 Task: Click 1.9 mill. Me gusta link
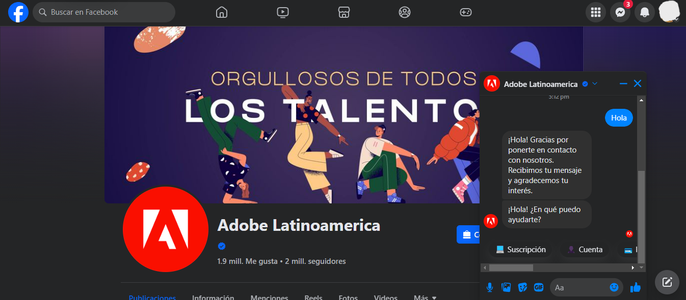(247, 261)
